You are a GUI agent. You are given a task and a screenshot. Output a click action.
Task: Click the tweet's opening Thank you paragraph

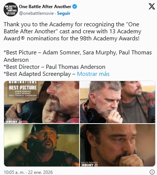tap(73, 31)
